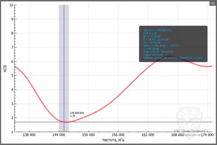217x145 pixels.
Task: Click the HD badge in the corner
Action: 213,3
